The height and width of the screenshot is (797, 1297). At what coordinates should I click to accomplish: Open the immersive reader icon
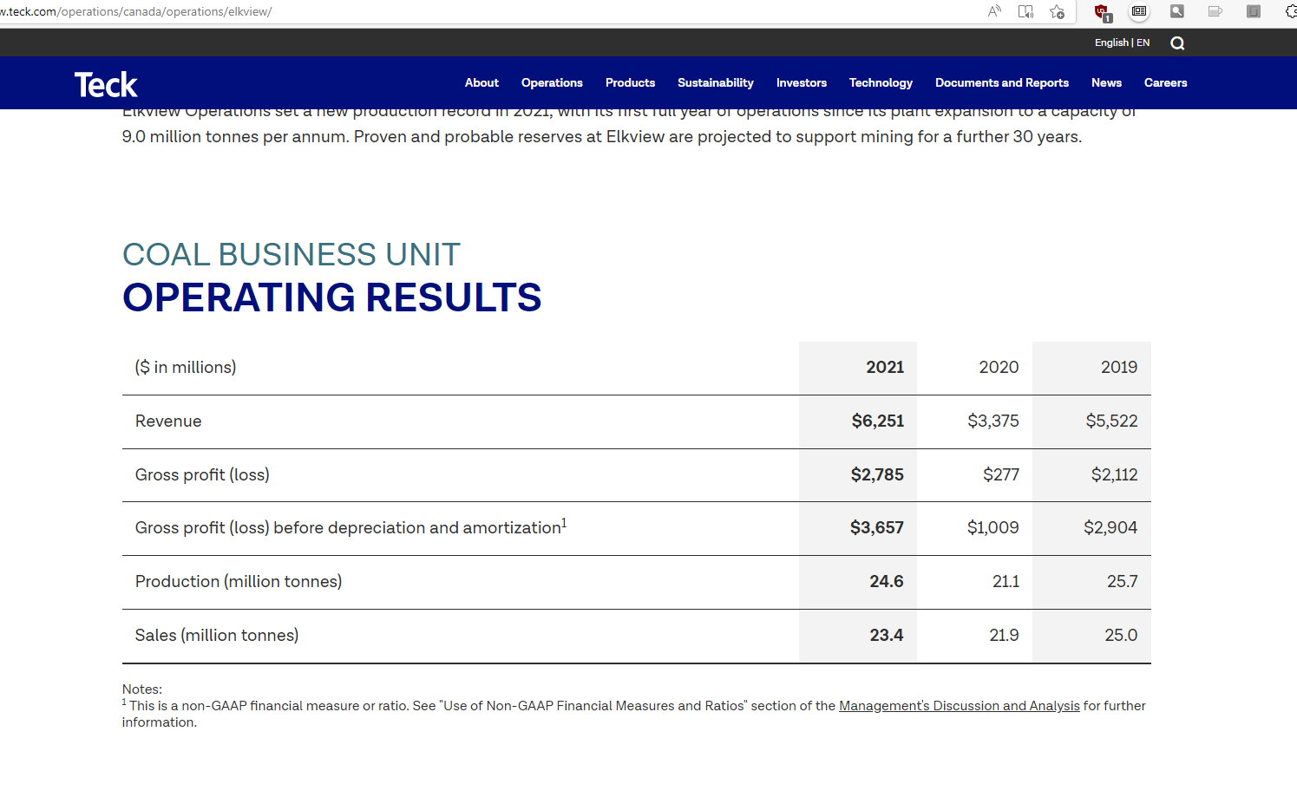point(1025,11)
